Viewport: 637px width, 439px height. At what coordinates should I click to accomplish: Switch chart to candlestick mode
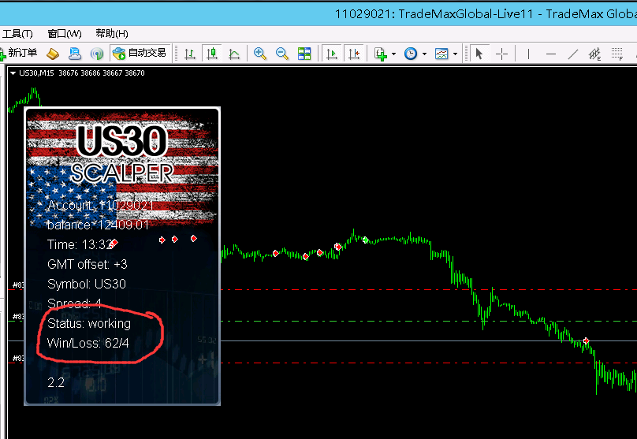coord(211,54)
